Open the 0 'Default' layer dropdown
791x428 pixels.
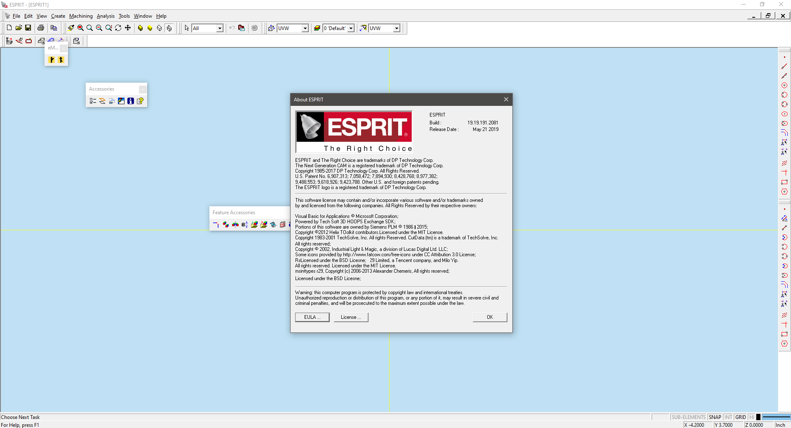(351, 28)
